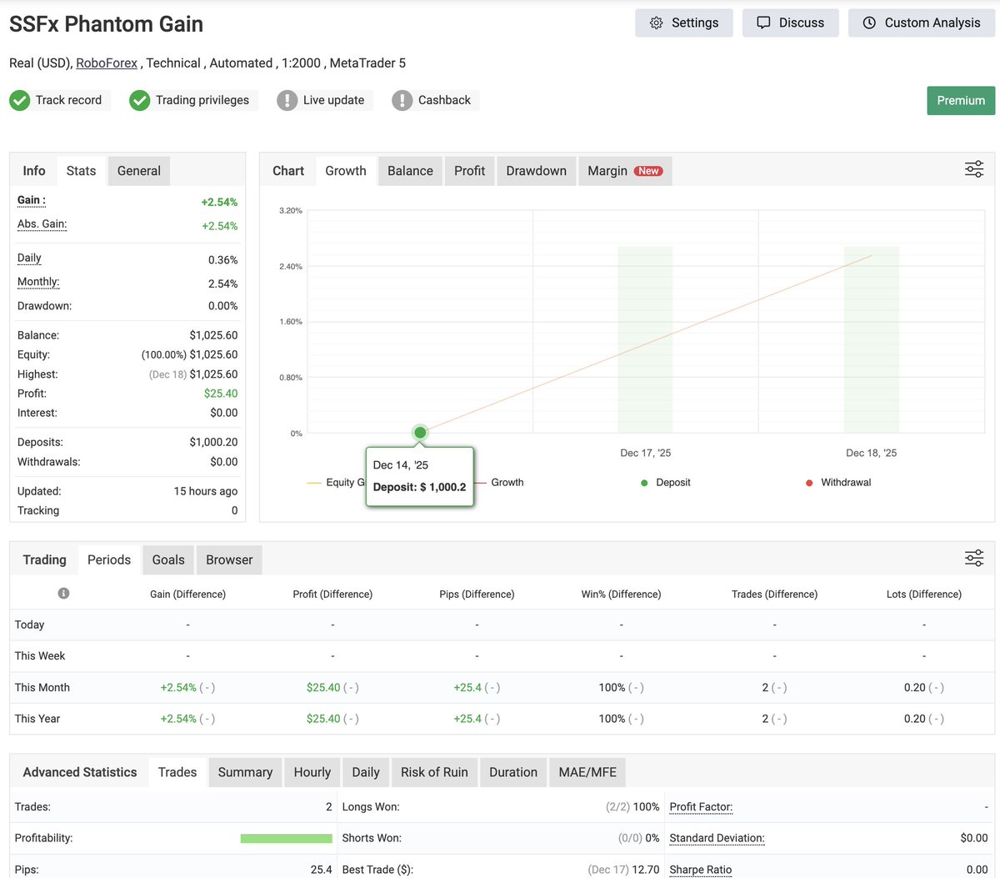The image size is (1000, 878).
Task: Click the Cashback warning icon
Action: point(402,101)
